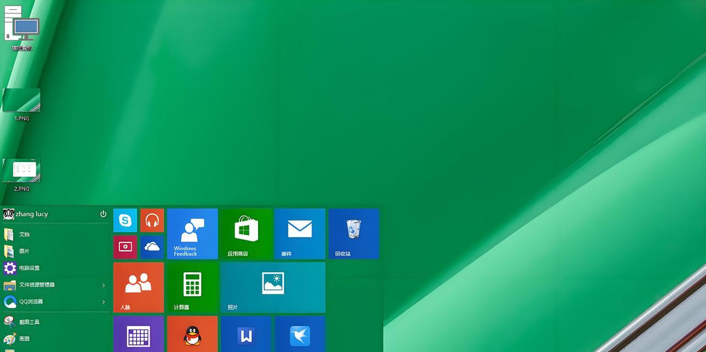Launch the QQ penguin tile
Screen dimensions: 706x352
[193, 334]
